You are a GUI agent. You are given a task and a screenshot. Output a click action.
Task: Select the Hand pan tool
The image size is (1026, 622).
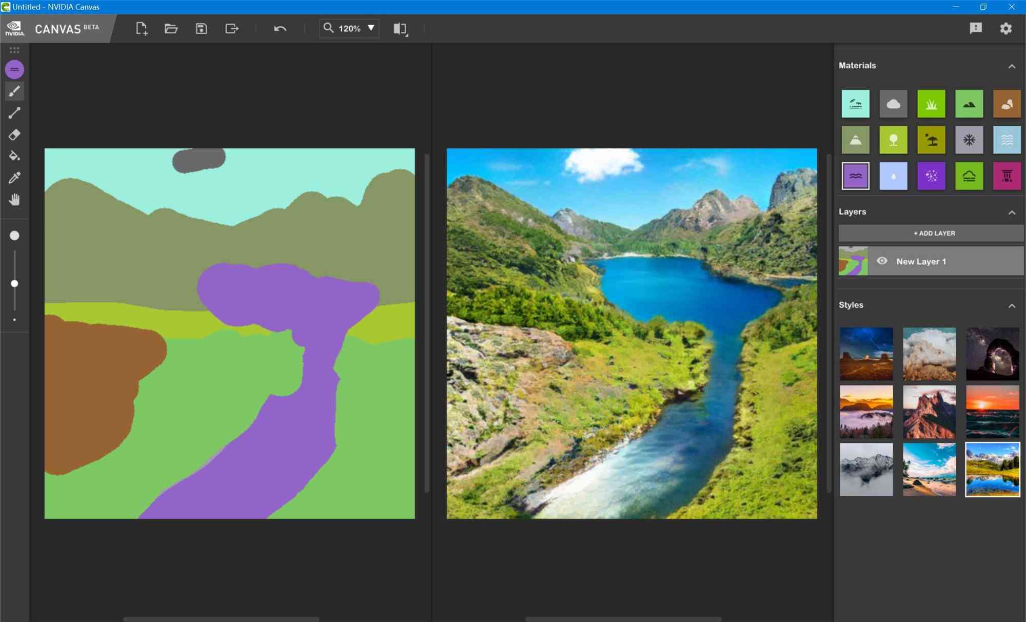point(15,200)
